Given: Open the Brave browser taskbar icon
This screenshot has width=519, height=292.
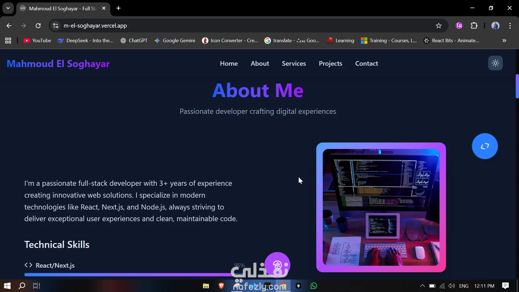Looking at the screenshot, I should click(221, 286).
